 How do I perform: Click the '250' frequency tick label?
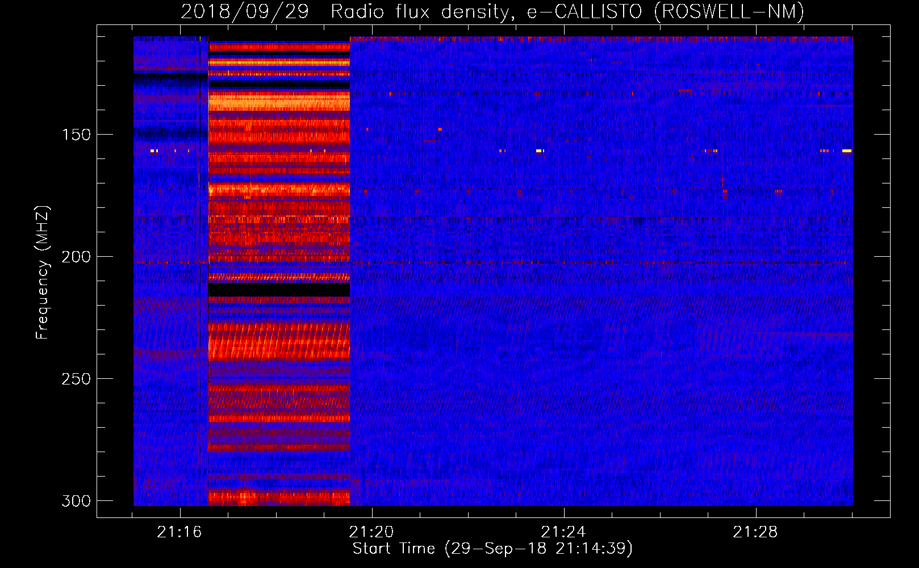tap(76, 379)
